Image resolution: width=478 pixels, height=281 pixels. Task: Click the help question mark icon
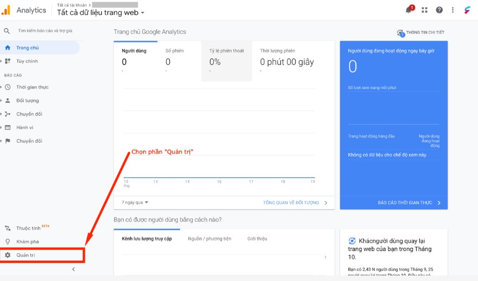(x=439, y=10)
